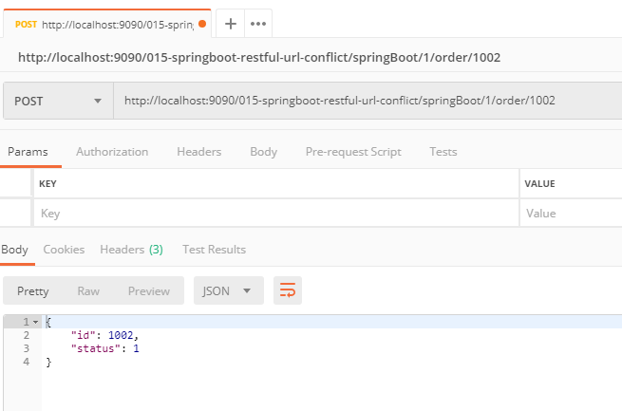Image resolution: width=622 pixels, height=411 pixels.
Task: Switch to the Authorization tab
Action: [x=112, y=152]
